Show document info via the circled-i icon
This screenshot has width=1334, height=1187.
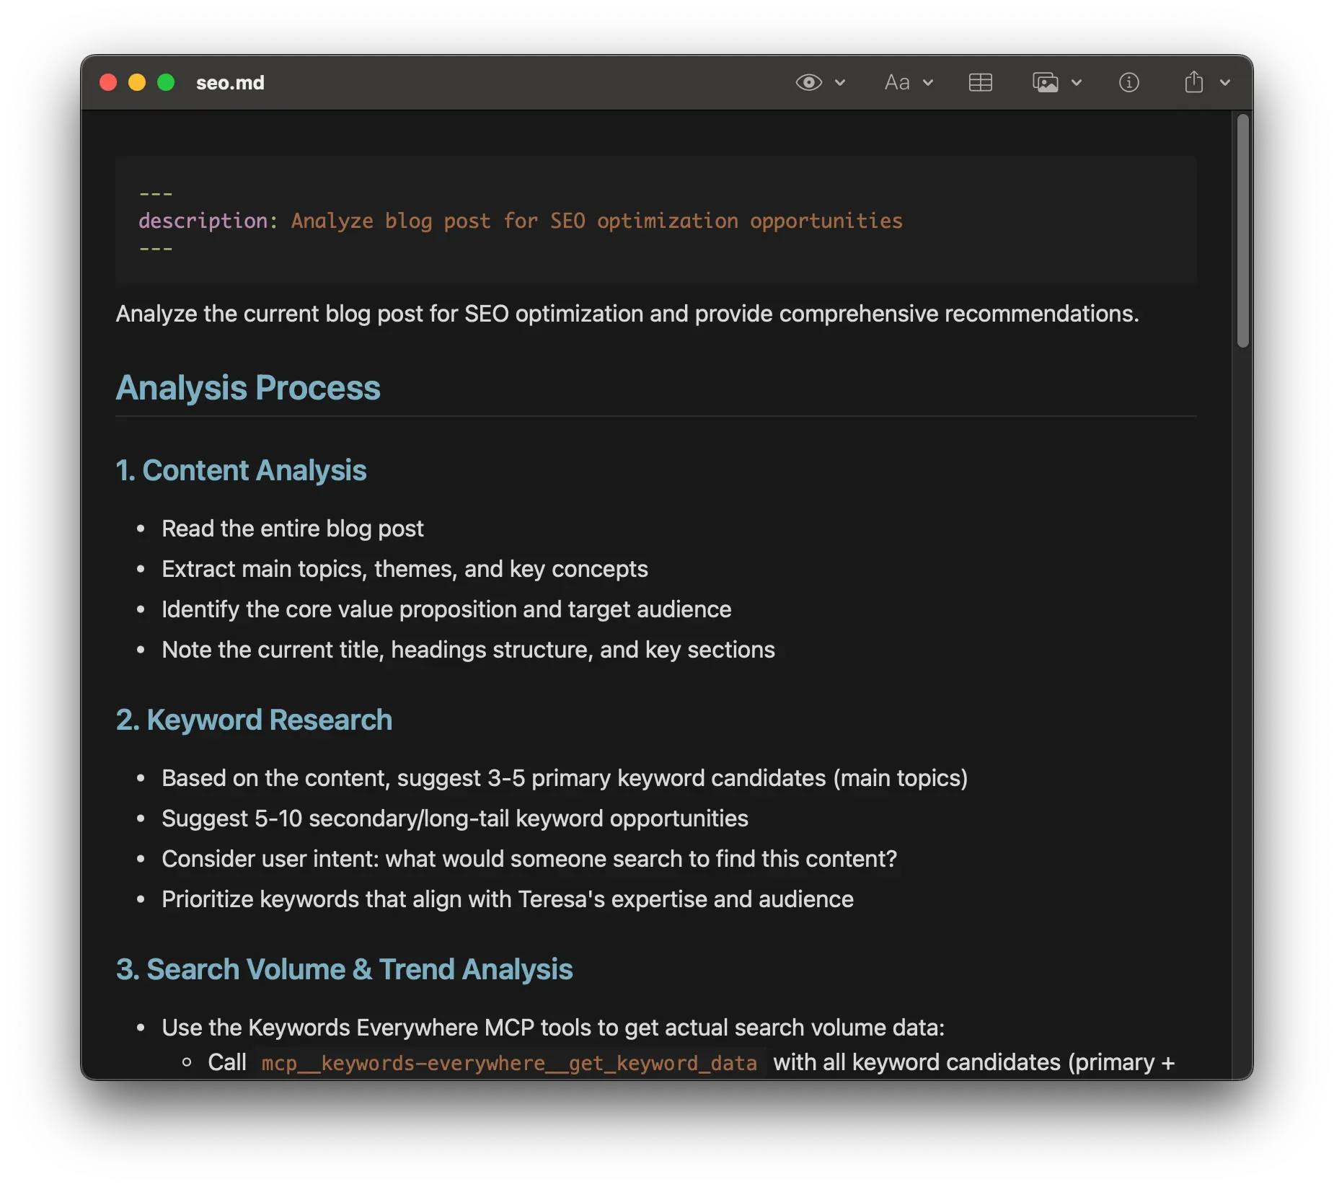tap(1128, 82)
